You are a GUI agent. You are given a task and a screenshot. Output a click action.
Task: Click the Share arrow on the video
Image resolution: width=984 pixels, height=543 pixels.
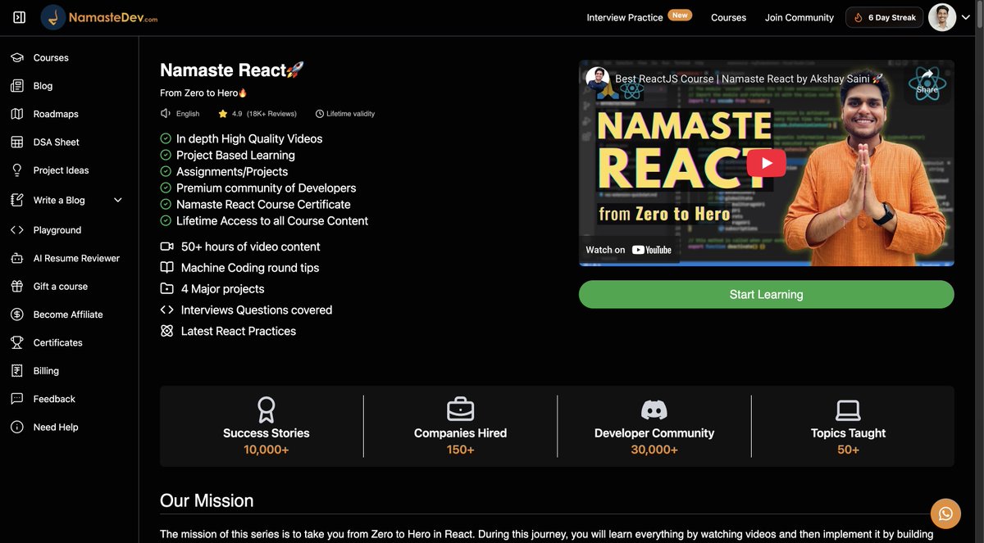927,80
